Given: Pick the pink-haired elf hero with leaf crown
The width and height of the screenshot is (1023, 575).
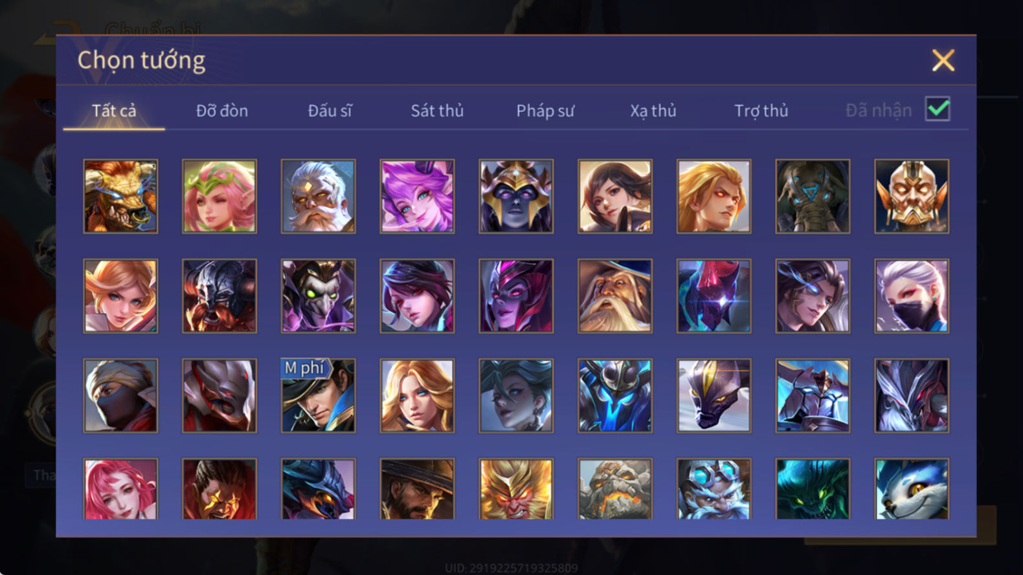Looking at the screenshot, I should pos(219,196).
